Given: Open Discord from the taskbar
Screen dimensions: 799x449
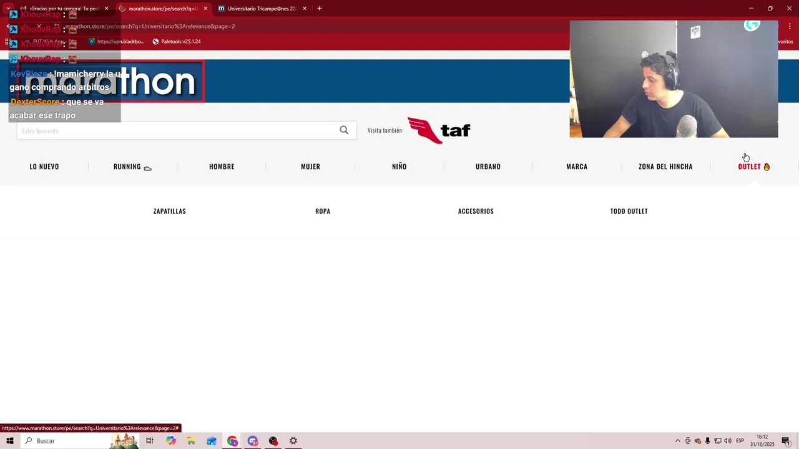Looking at the screenshot, I should (253, 441).
